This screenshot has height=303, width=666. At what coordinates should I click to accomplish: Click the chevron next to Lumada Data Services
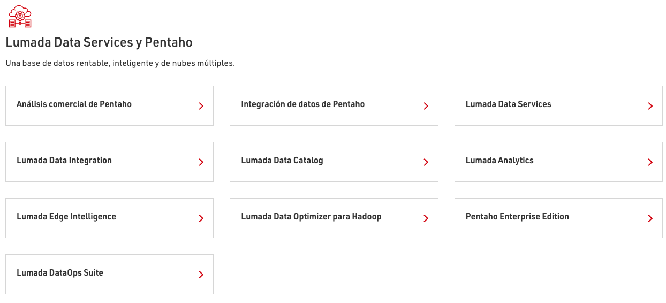coord(650,106)
